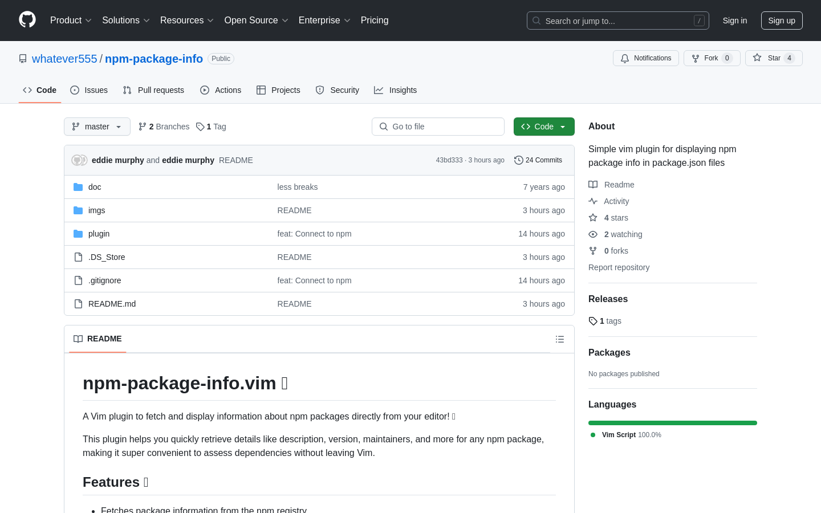Star this repository
The image size is (821, 513).
pos(774,58)
